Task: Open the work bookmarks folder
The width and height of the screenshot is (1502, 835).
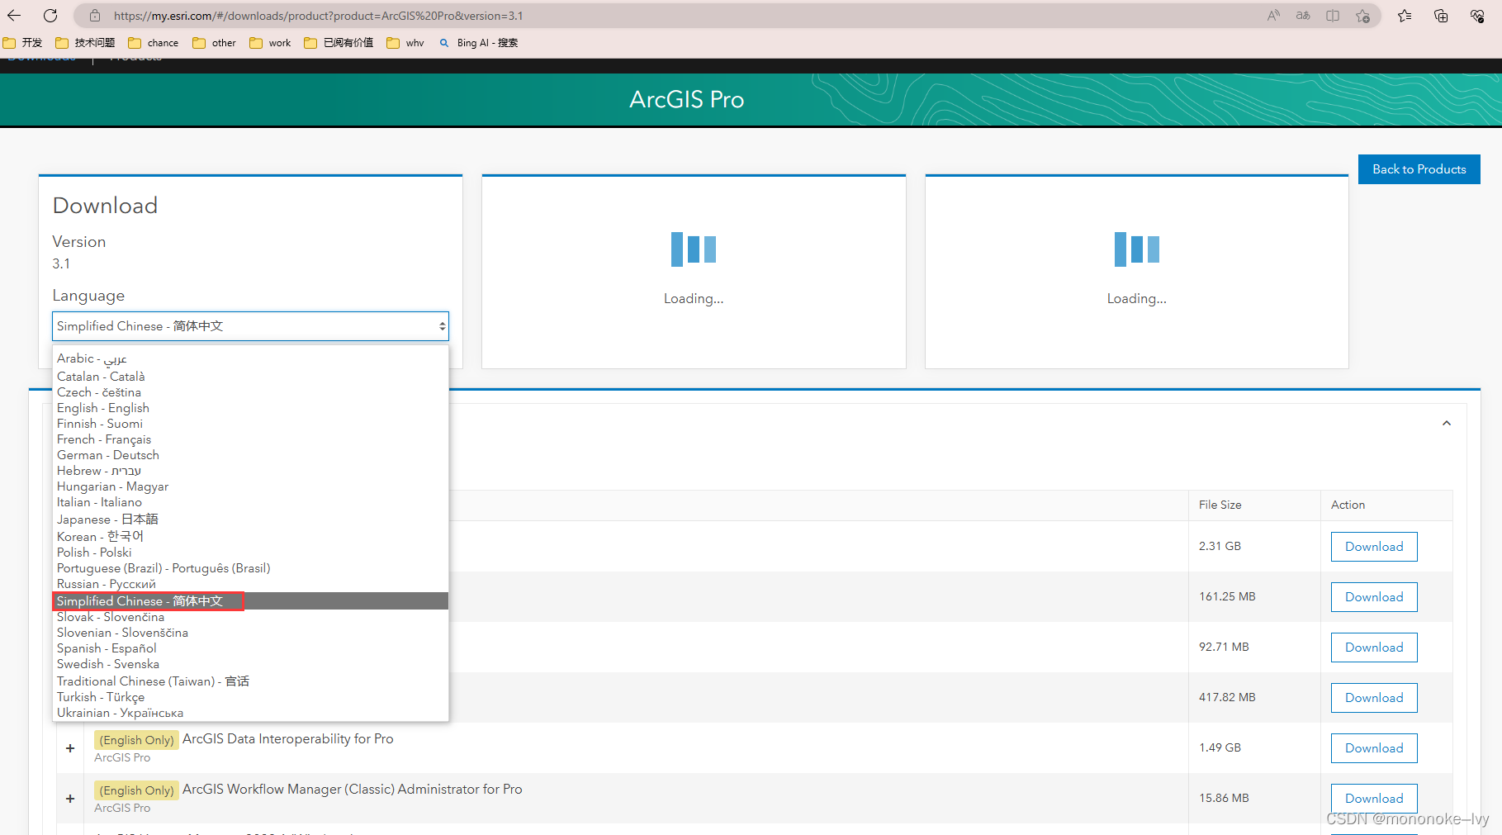Action: point(270,43)
